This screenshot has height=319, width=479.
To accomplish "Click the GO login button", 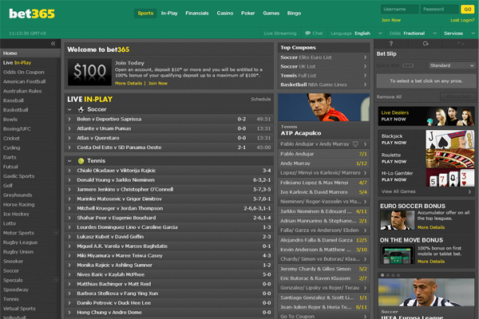I will pyautogui.click(x=467, y=9).
